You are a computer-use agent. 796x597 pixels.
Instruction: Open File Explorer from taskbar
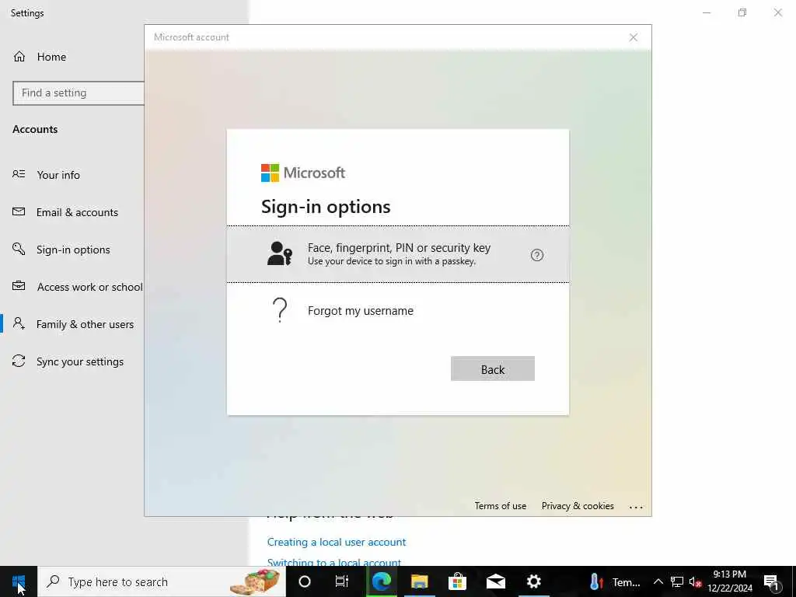click(419, 581)
